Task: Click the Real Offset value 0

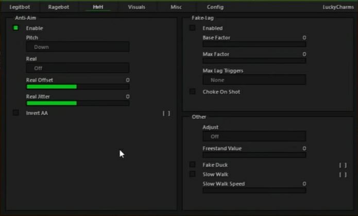Action: [128, 80]
